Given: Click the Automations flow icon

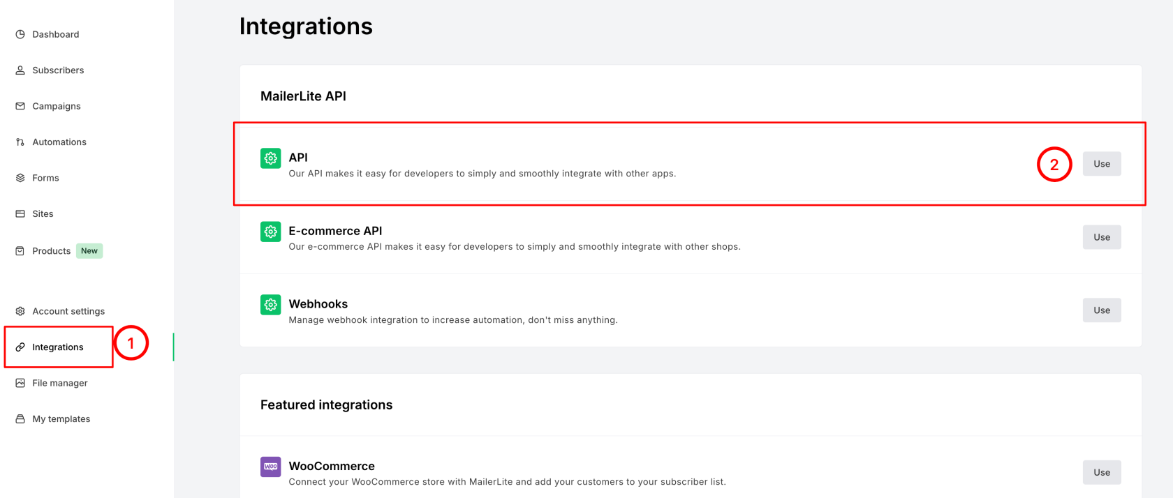Looking at the screenshot, I should click(20, 142).
